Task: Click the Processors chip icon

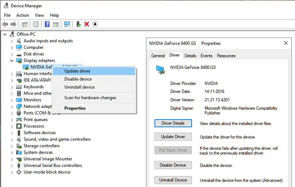Action: click(x=19, y=126)
